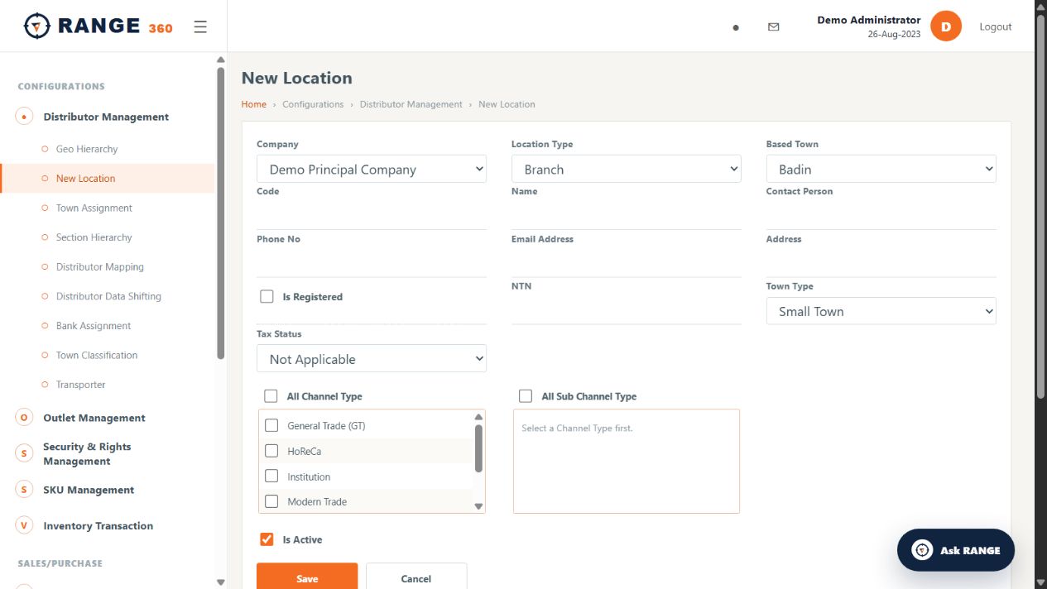Open Town Assignment menu item
Viewport: 1047px width, 589px height.
pos(94,208)
